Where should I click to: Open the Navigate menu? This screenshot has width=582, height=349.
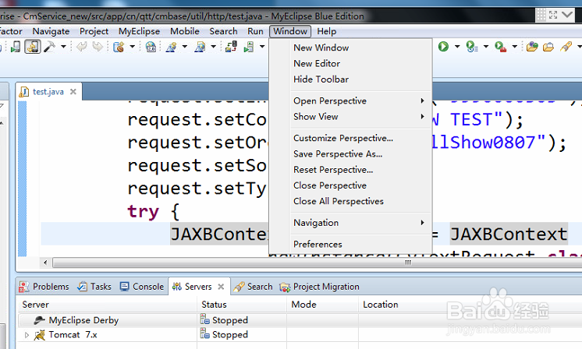click(x=51, y=31)
